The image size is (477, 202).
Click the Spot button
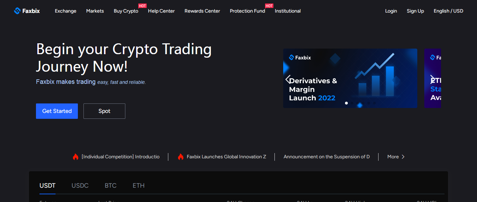[104, 111]
